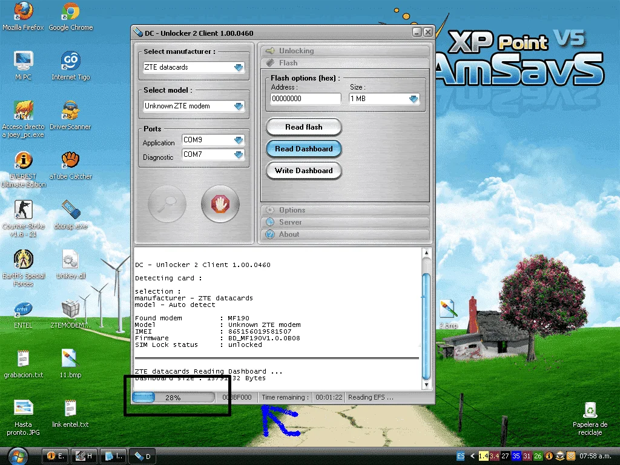Open grabacion.txt file icon
Image resolution: width=620 pixels, height=465 pixels.
(24, 364)
